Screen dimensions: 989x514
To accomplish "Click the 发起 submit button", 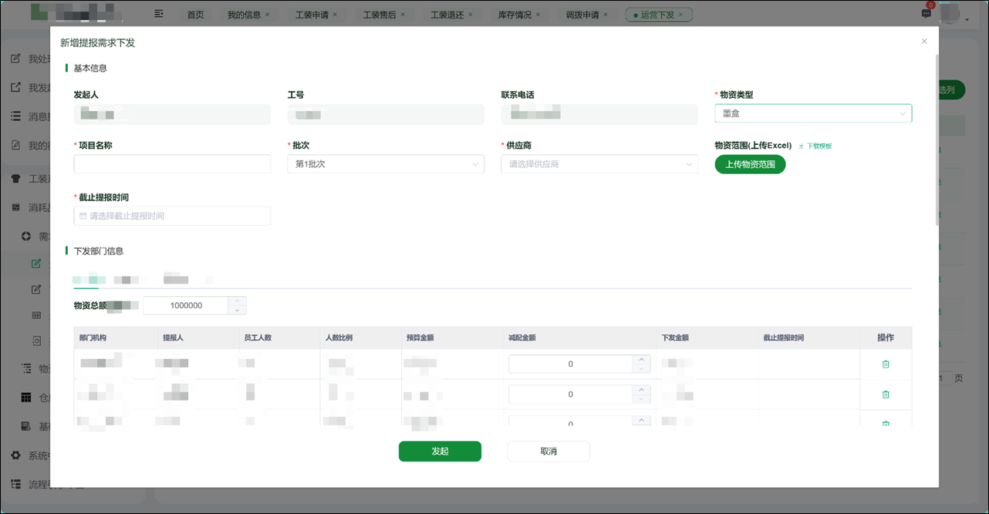I will click(x=440, y=452).
